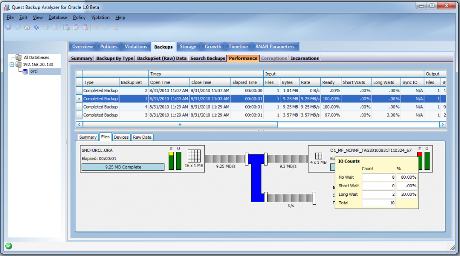This screenshot has height=256, width=460.
Task: Sort by the Rate column header
Action: 310,82
